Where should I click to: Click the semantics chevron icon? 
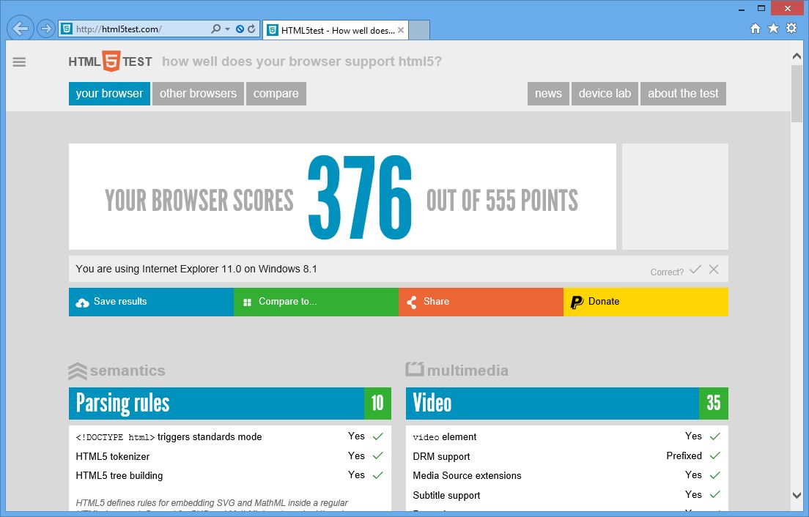(78, 370)
